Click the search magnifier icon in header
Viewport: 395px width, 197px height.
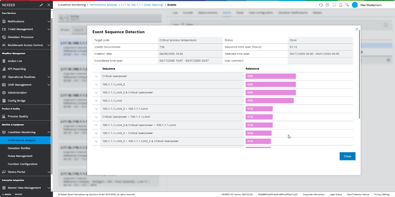click(347, 5)
